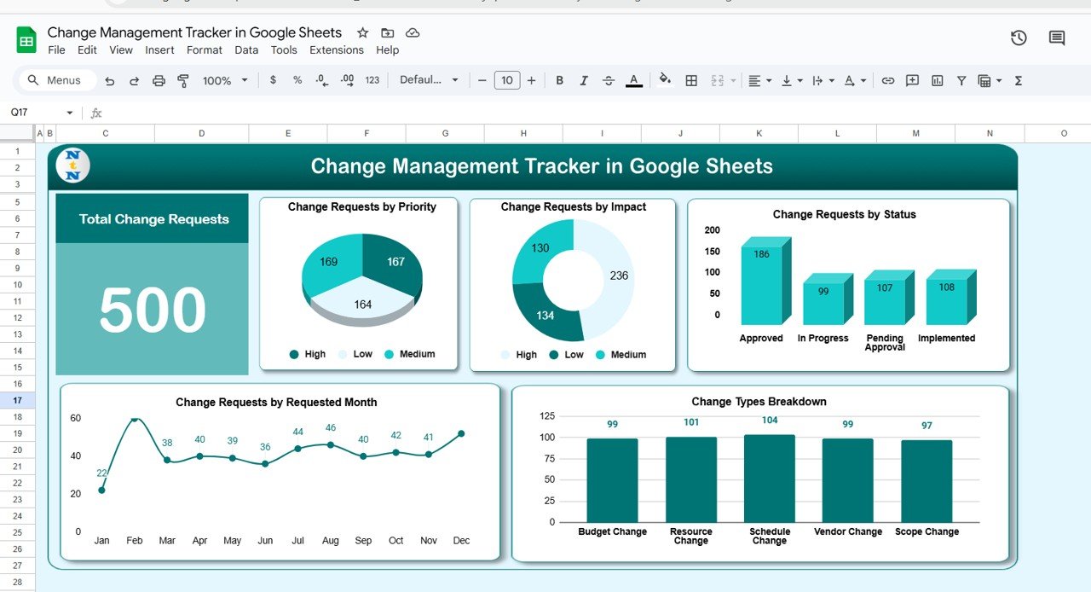Click the merge cells icon
The width and height of the screenshot is (1091, 592).
[x=717, y=80]
